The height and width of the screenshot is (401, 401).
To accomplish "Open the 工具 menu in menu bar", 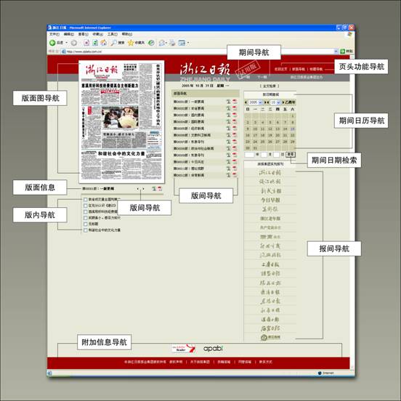I will point(113,34).
